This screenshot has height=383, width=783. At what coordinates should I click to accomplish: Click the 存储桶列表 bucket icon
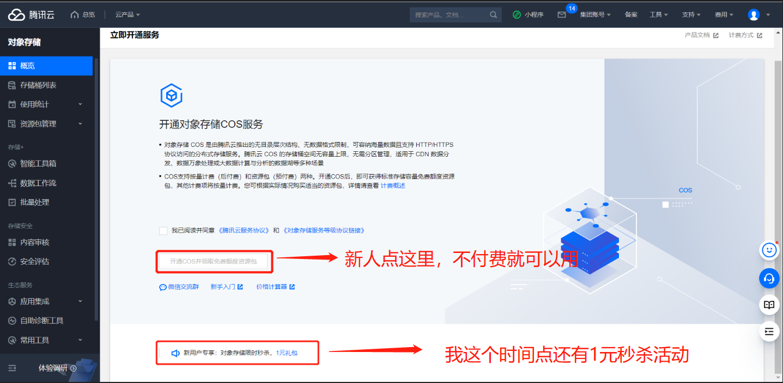(12, 85)
